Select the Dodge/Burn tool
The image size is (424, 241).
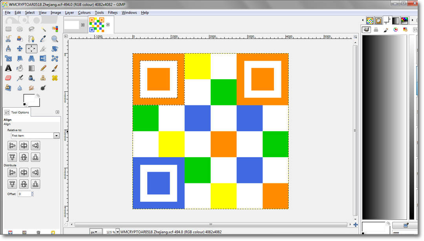43,88
